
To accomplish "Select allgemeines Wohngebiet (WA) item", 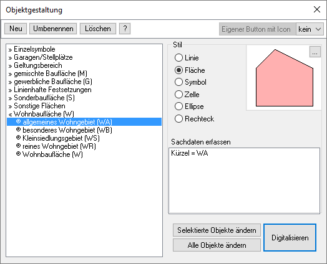I will click(84, 122).
